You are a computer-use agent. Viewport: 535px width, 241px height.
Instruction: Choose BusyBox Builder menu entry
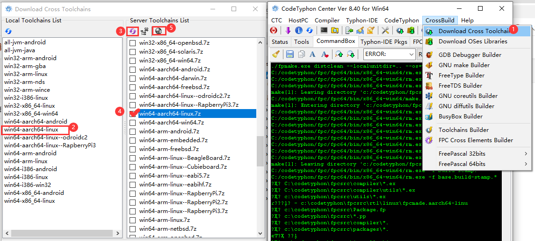coord(477,116)
